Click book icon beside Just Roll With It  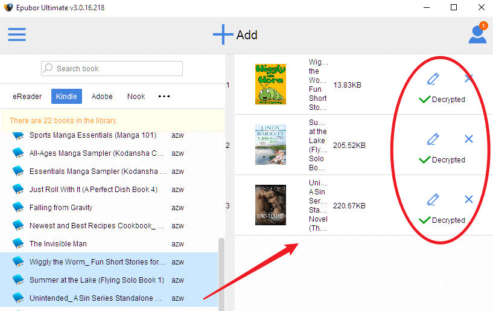(18, 189)
